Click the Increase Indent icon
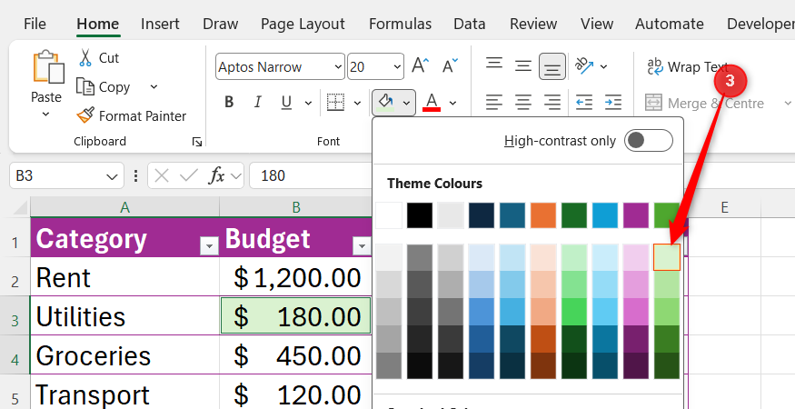Viewport: 795px width, 409px height. click(613, 103)
